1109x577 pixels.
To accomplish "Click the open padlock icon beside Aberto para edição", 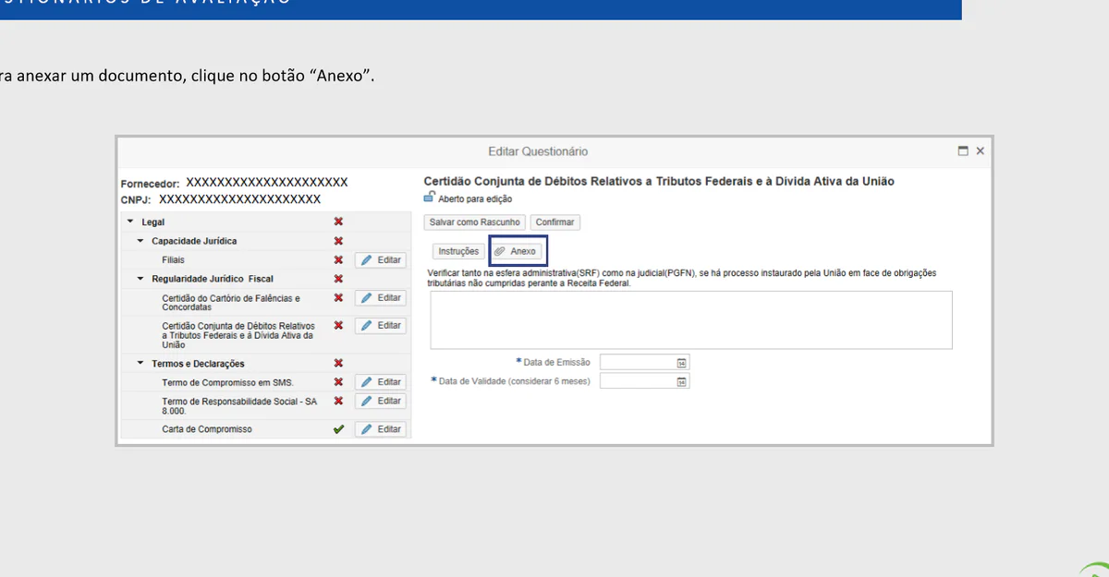I will (429, 197).
